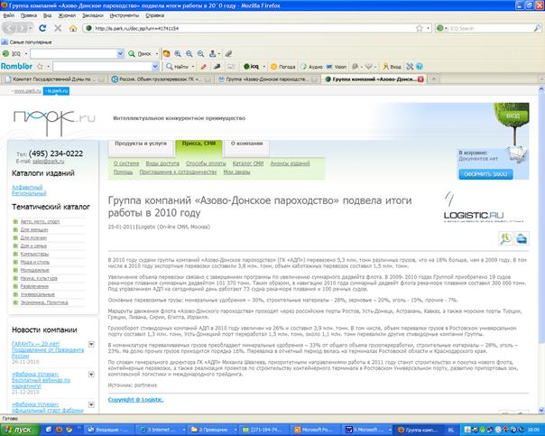Open the О компании site tab
Image resolution: width=545 pixels, height=436 pixels.
[x=246, y=147]
